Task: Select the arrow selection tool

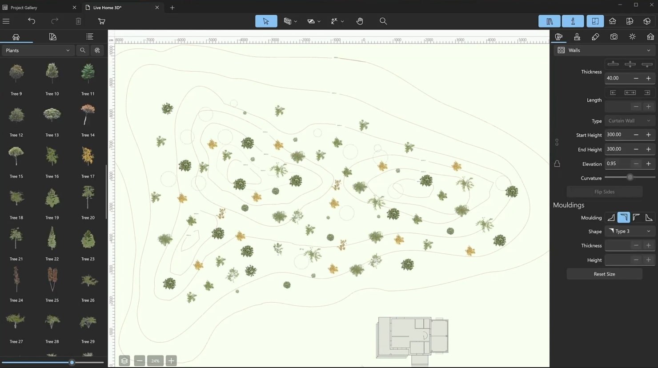Action: tap(266, 21)
